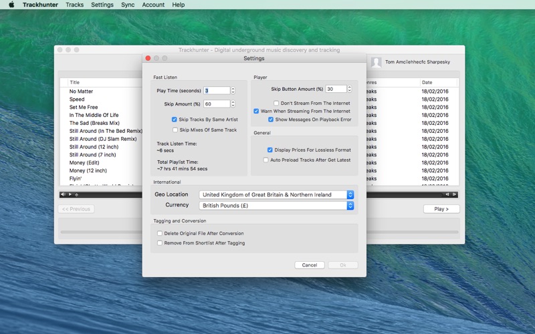
Task: Check Remove From Shortlist After Tagging
Action: (x=160, y=243)
